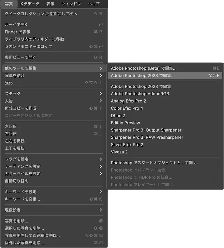Viewport: 224px width, 248px height.
Task: Choose 仮想コピーを作成
Action: pyautogui.click(x=54, y=108)
